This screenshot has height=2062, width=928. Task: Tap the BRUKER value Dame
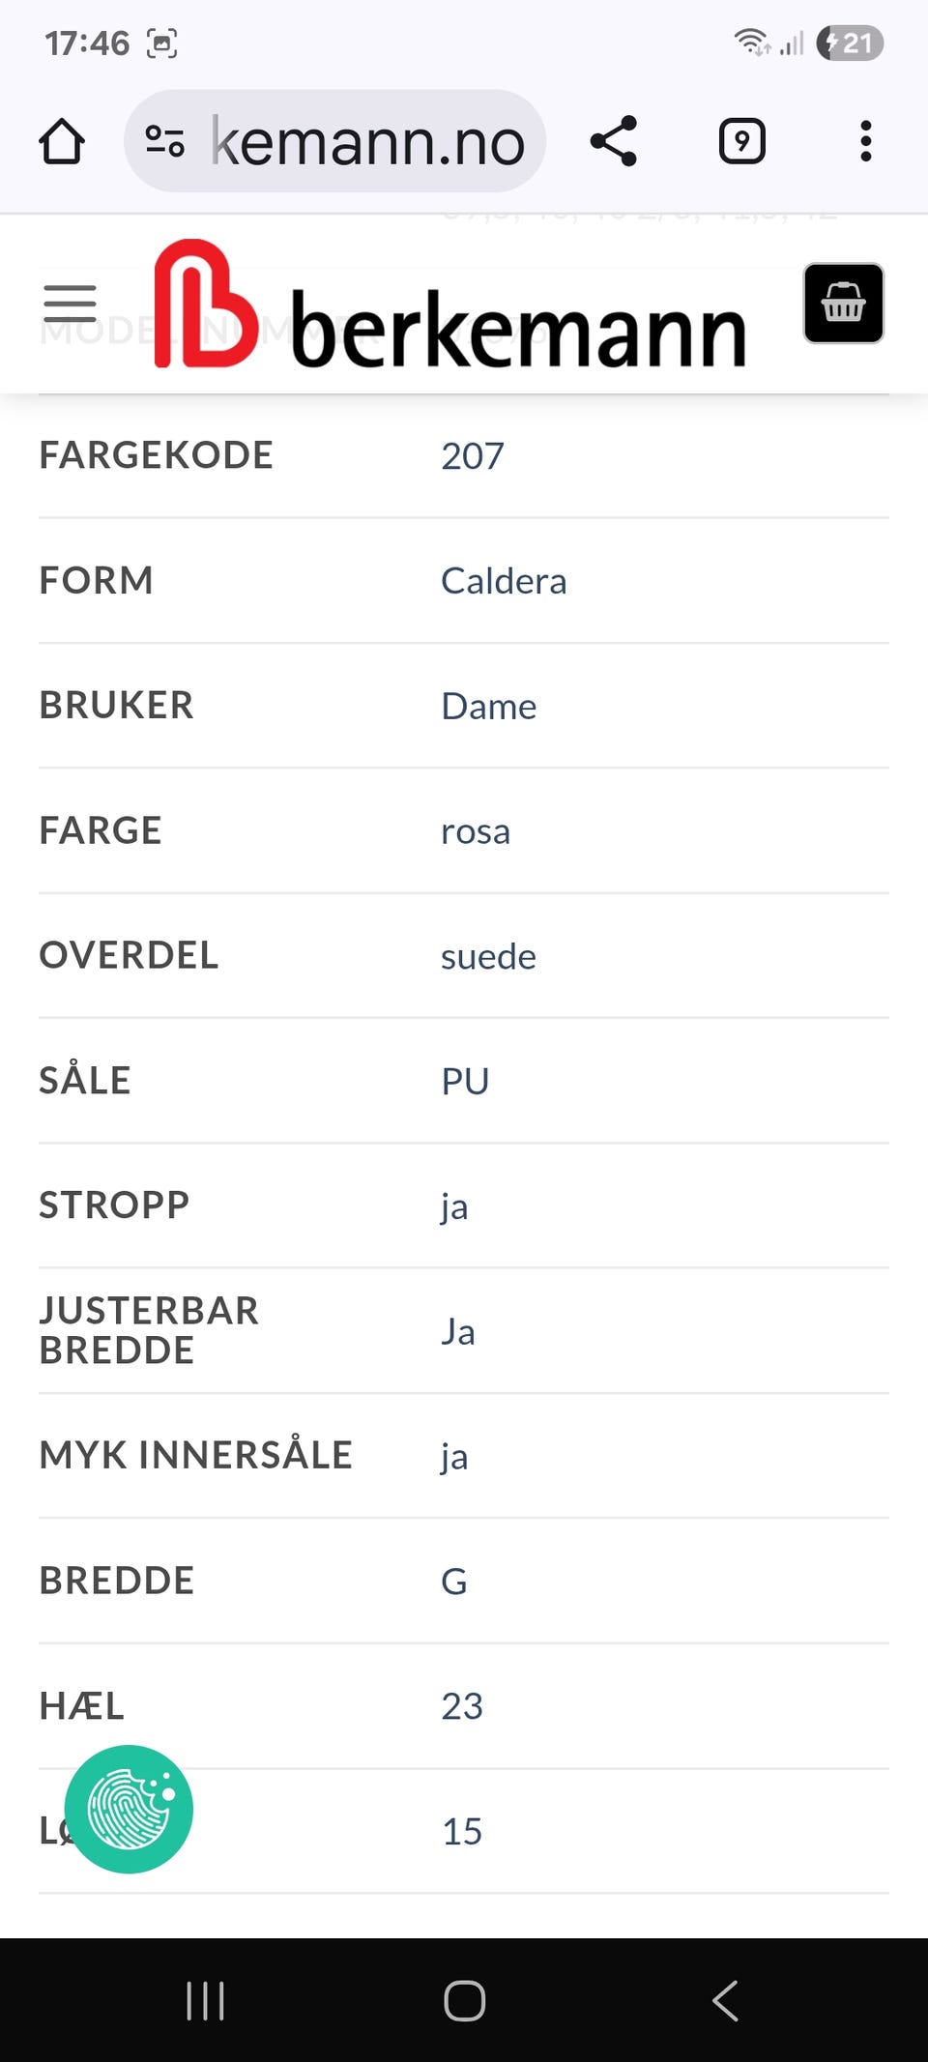tap(489, 706)
